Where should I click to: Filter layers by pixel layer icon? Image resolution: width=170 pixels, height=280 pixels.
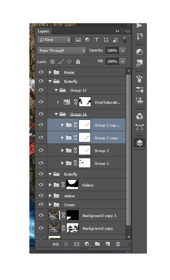(x=78, y=40)
